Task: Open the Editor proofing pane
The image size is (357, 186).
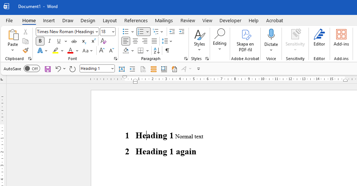Action: [319, 38]
